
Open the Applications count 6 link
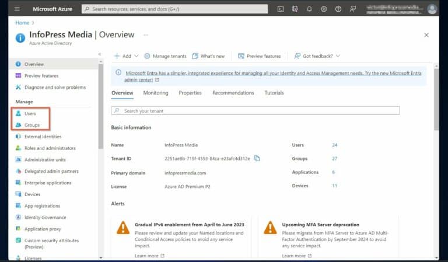click(x=334, y=172)
